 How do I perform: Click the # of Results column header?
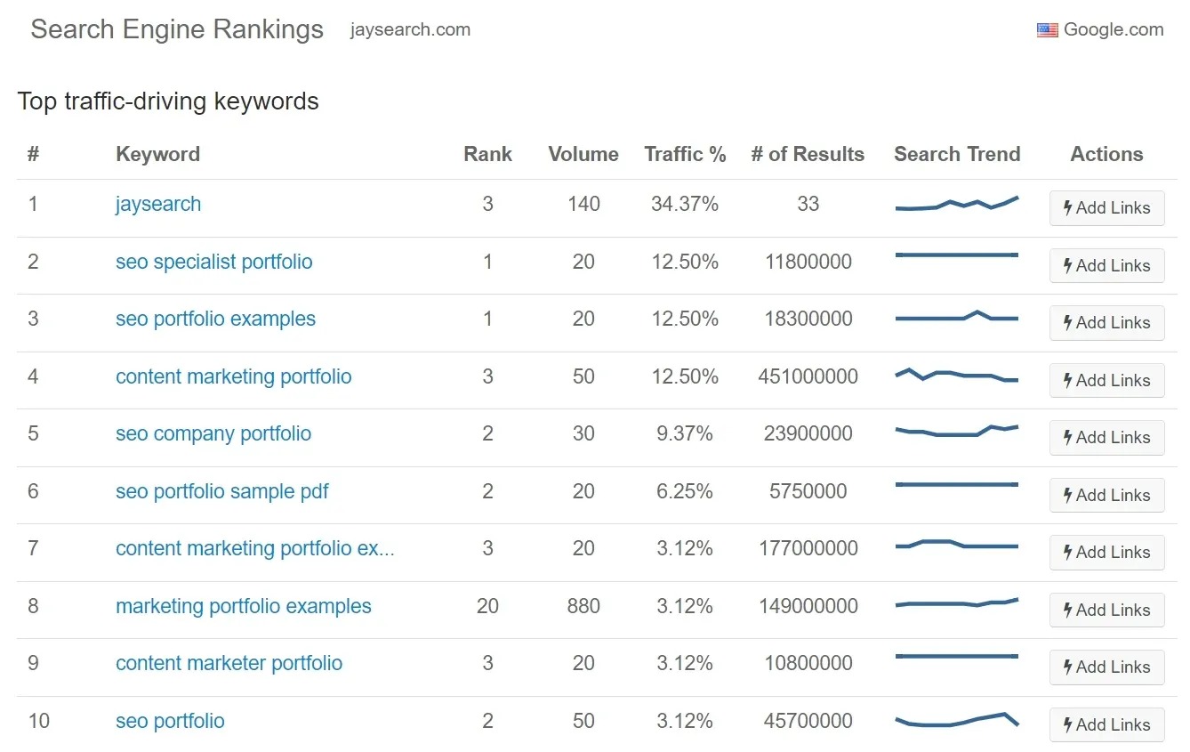pyautogui.click(x=808, y=154)
